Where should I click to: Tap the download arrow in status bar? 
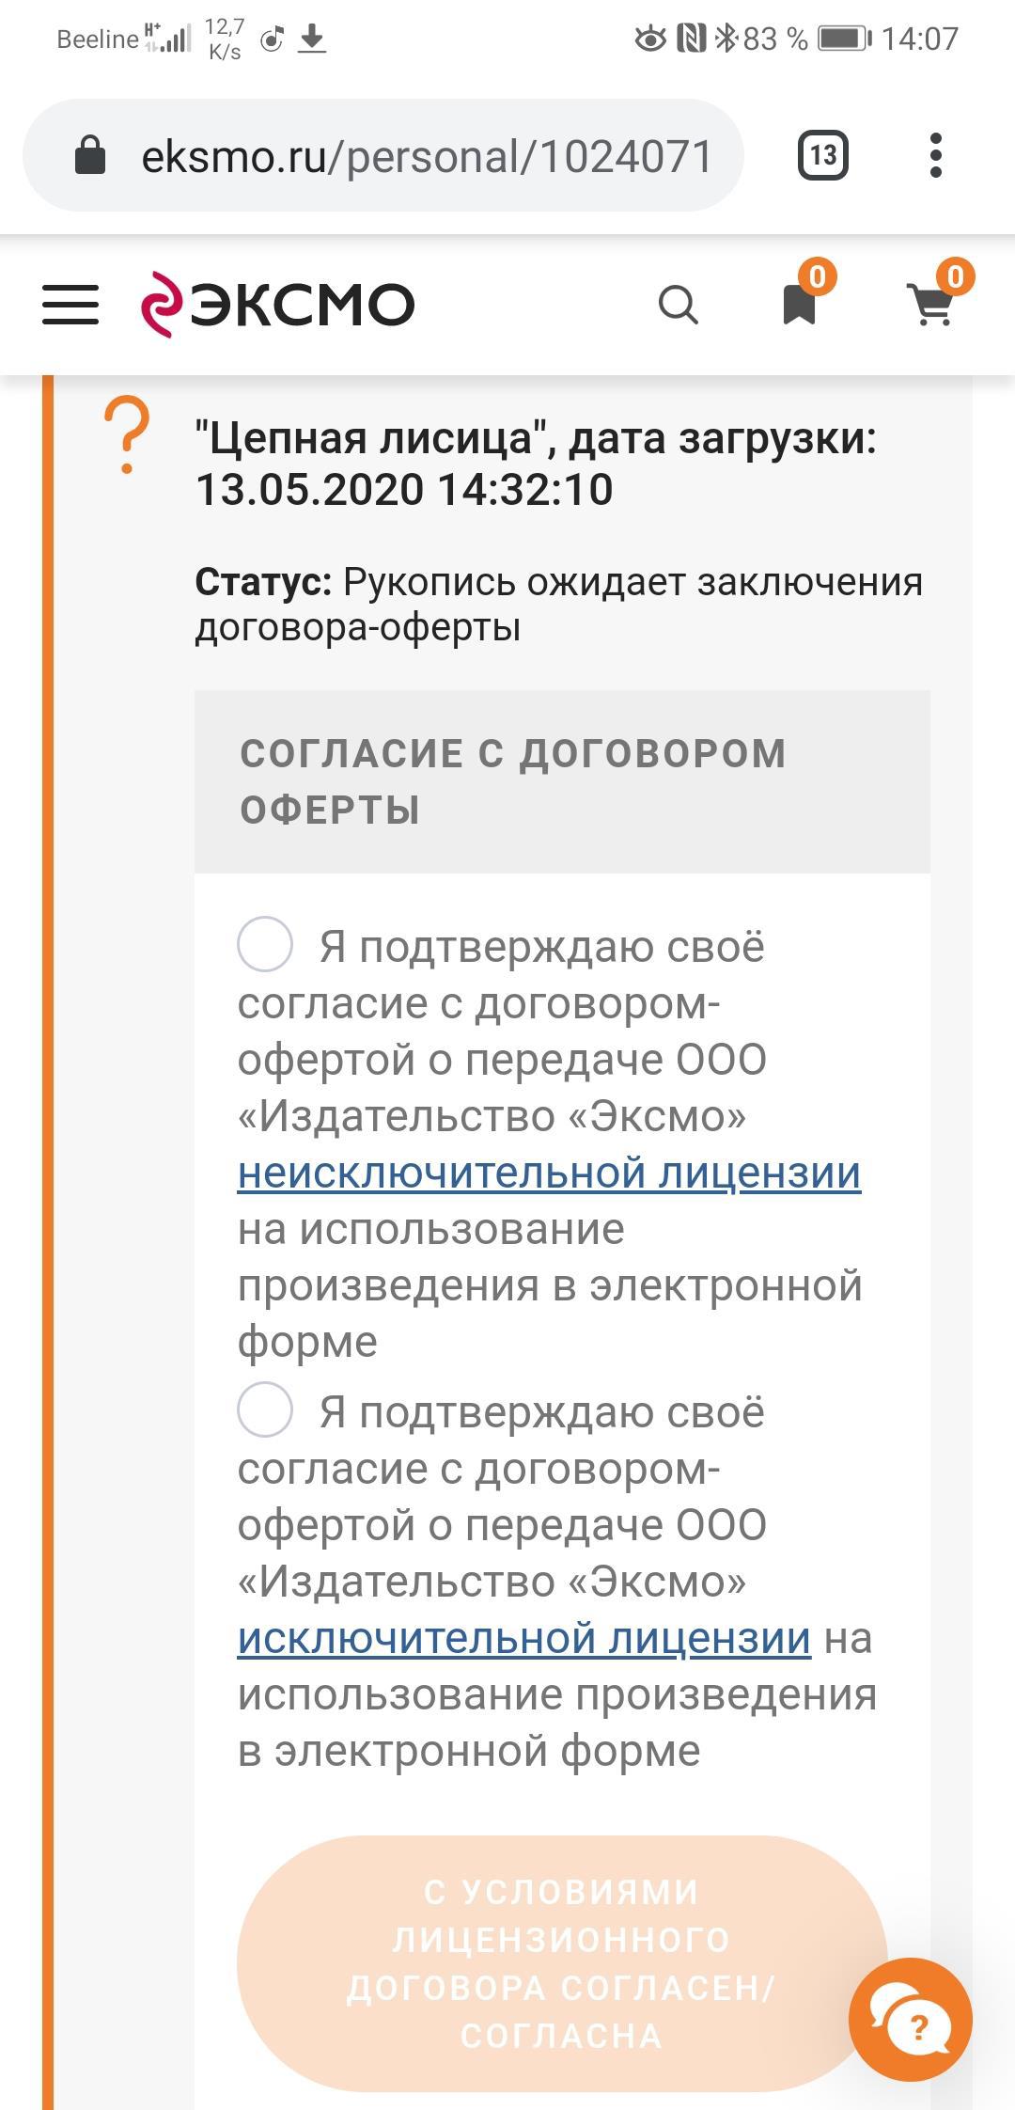click(x=312, y=39)
